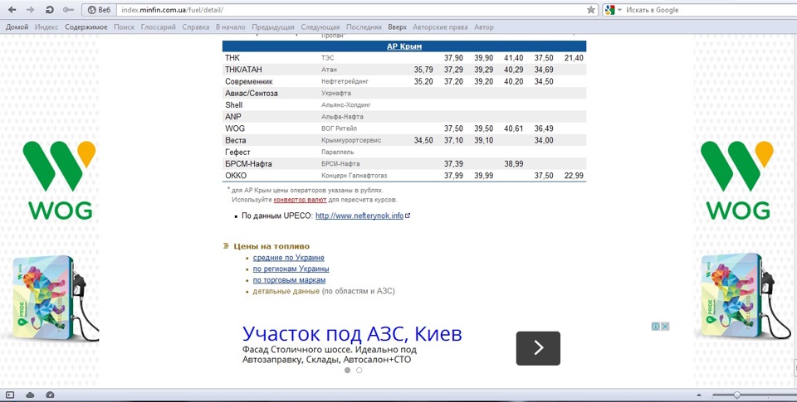Click the right WOG logo banner
Viewport: 797px width, 402px height.
tap(737, 180)
